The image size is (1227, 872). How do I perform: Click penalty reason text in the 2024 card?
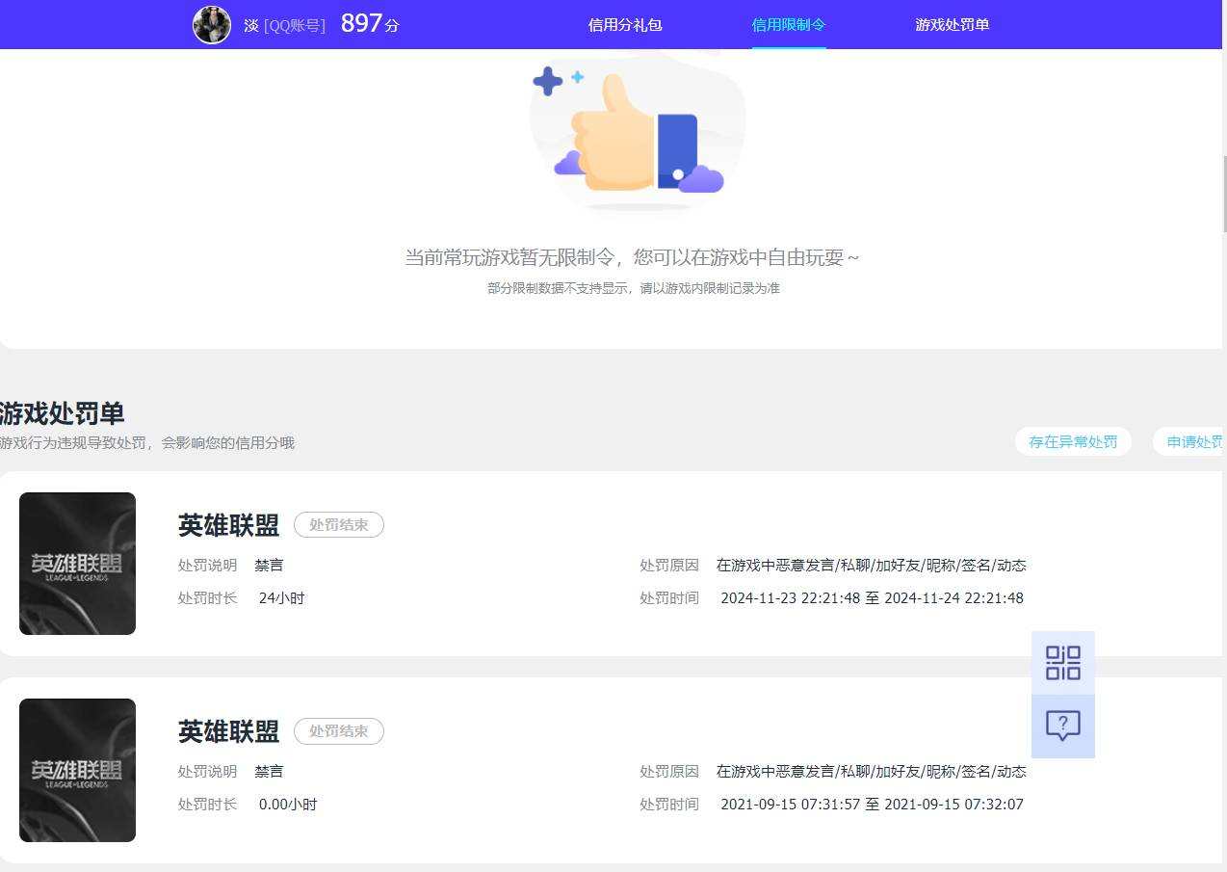pos(872,566)
